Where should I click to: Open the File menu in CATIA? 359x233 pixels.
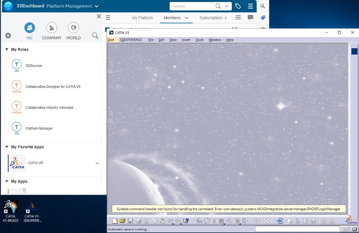151,40
